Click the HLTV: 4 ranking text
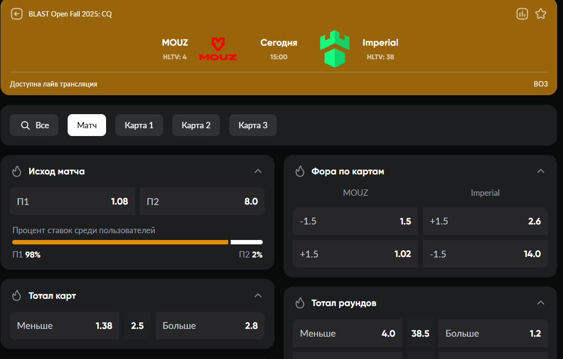563x359 pixels. (x=175, y=57)
